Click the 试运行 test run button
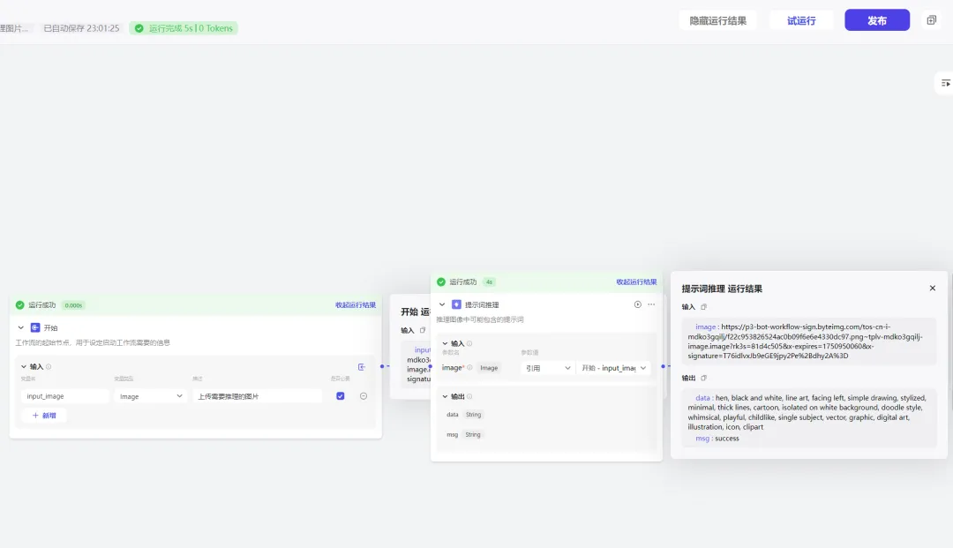This screenshot has height=548, width=953. click(x=801, y=20)
